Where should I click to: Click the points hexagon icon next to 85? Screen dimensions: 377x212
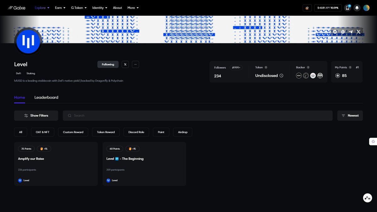337,76
